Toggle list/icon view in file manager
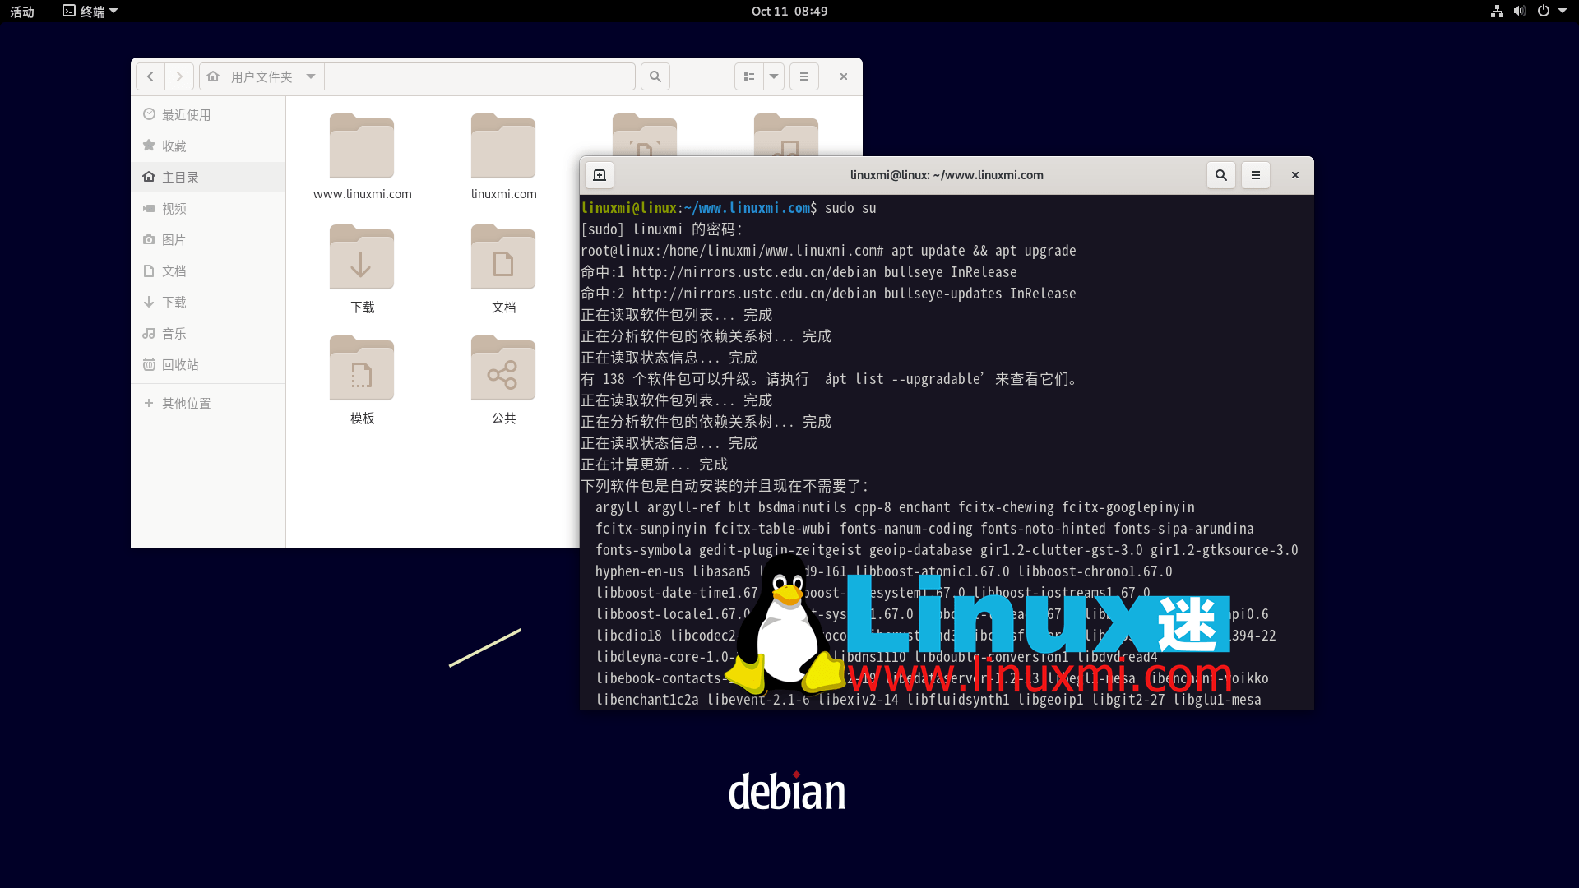 tap(748, 76)
